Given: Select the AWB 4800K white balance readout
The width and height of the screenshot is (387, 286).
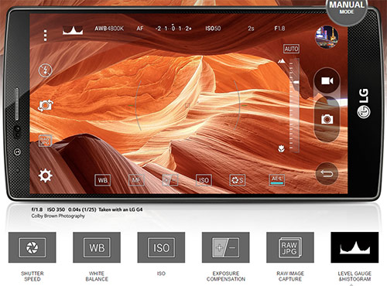Looking at the screenshot, I should tap(109, 29).
